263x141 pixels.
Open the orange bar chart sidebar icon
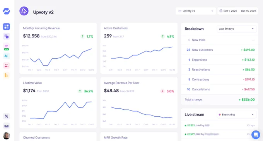pos(6,75)
